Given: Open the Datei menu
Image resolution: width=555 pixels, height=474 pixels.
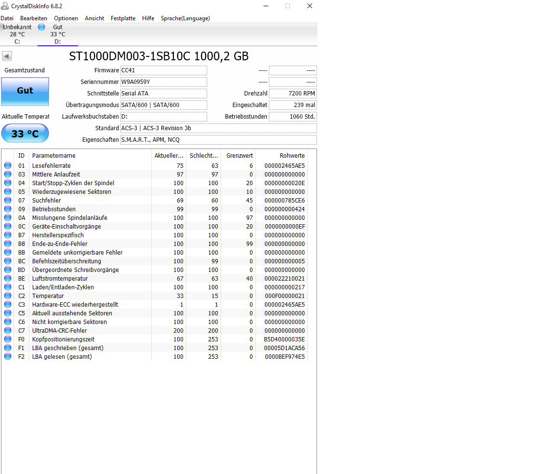Looking at the screenshot, I should [x=7, y=18].
